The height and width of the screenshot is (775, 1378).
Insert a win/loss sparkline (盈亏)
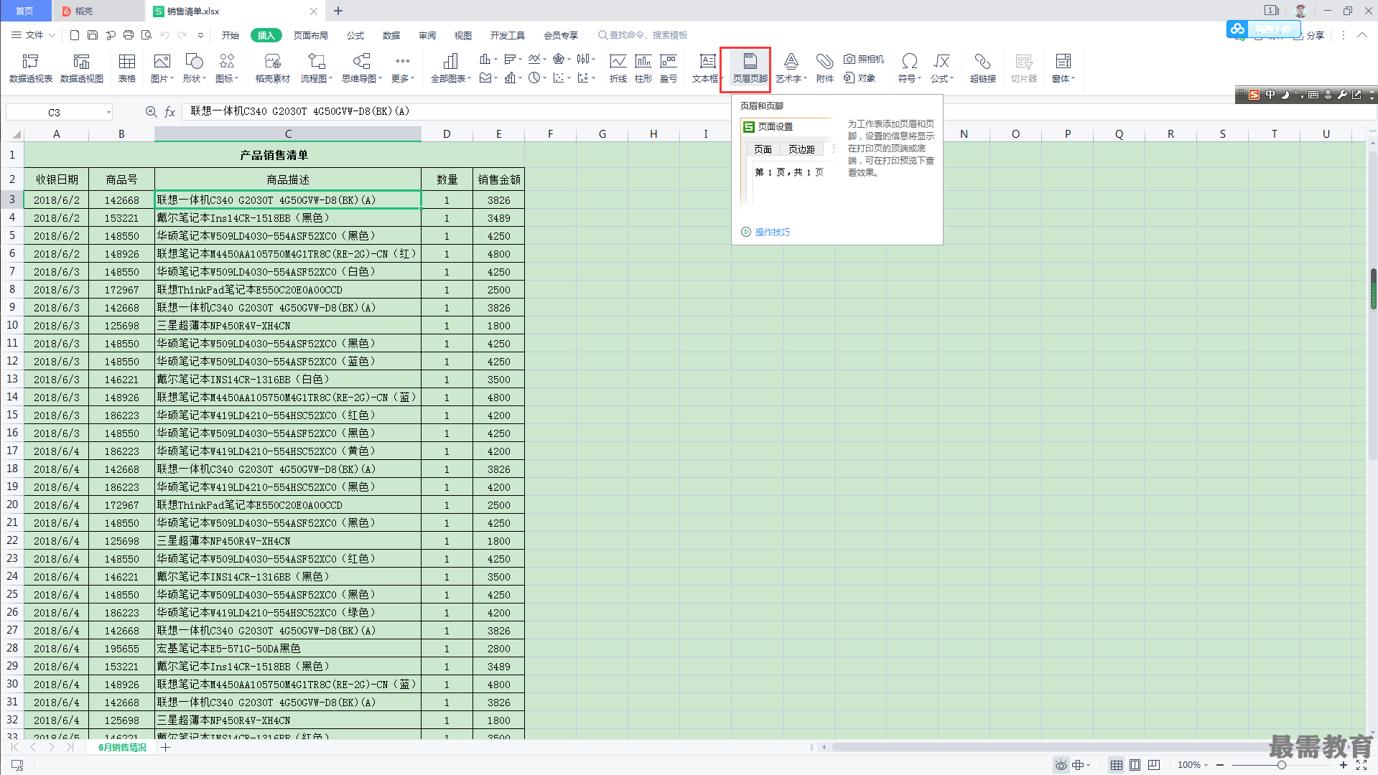pos(669,69)
